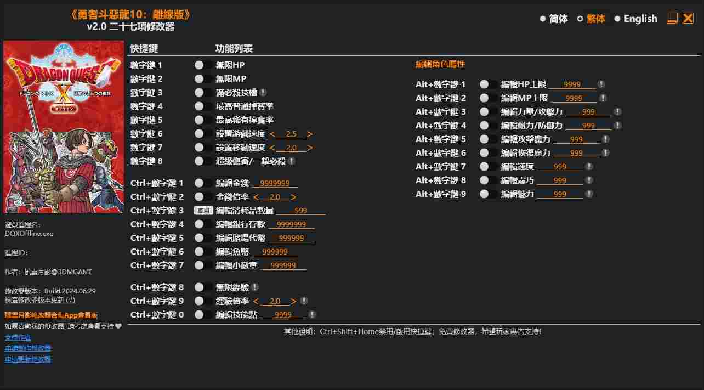Open 申請制作修改器 link

point(28,348)
